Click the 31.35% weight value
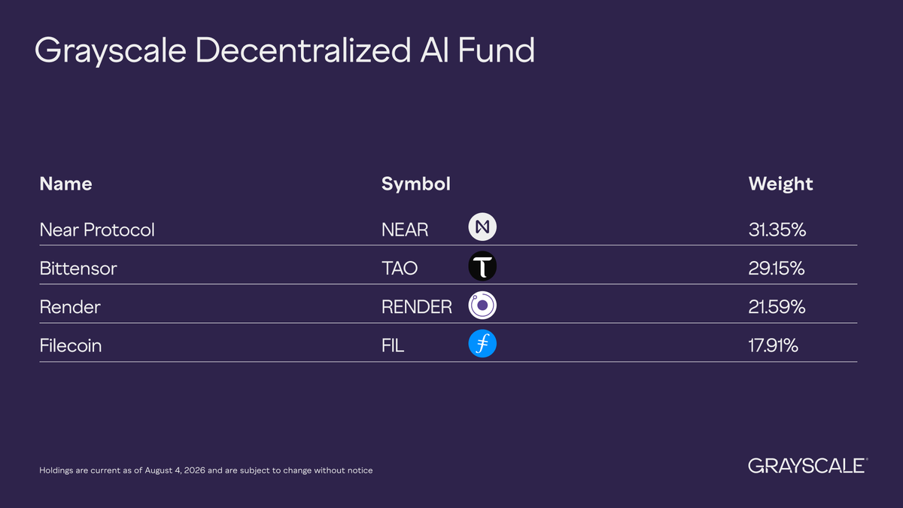 click(x=777, y=230)
